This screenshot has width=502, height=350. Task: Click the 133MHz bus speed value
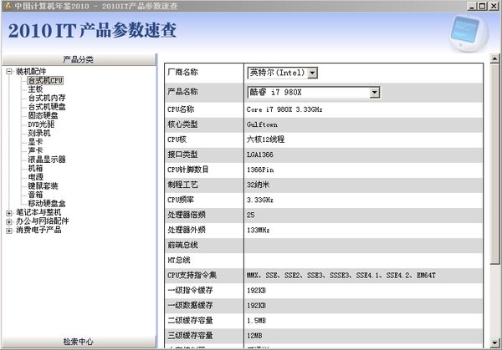(259, 231)
